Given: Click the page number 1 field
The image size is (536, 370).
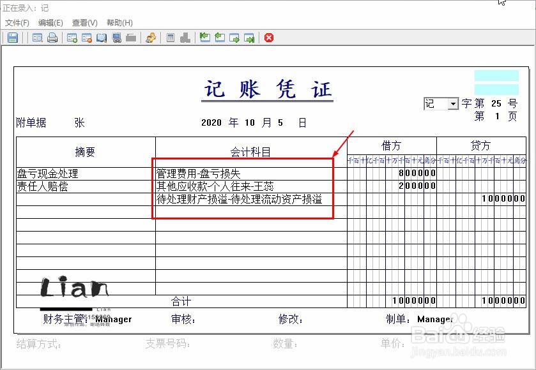Looking at the screenshot, I should (497, 116).
